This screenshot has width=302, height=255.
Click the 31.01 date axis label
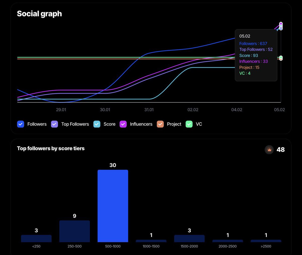click(149, 110)
